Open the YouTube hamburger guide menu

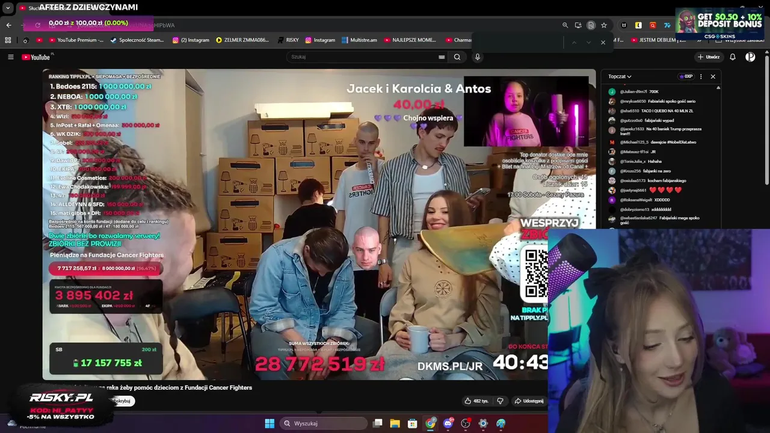10,57
